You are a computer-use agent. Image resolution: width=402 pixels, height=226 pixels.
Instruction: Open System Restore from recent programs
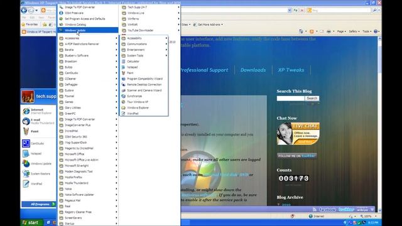click(38, 174)
